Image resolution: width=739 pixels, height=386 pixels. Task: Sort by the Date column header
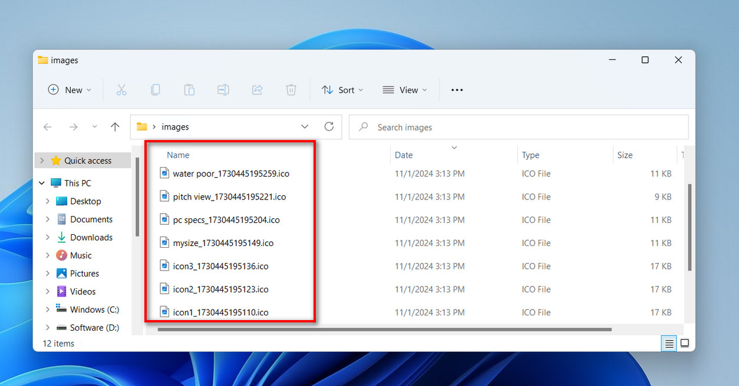404,155
